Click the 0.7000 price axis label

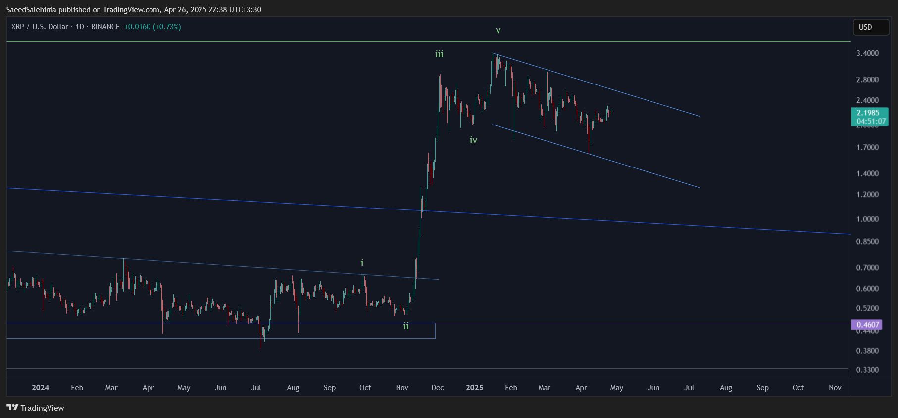(x=867, y=267)
